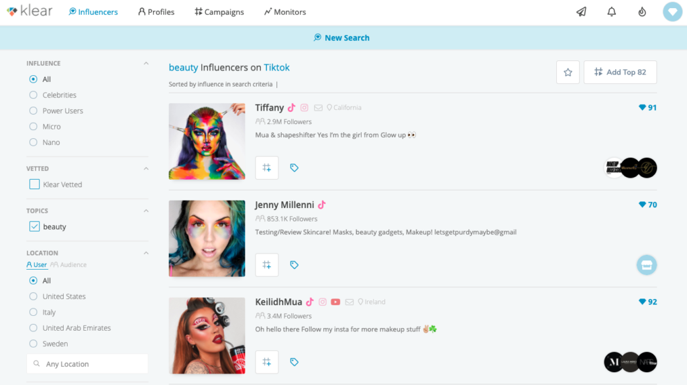This screenshot has height=385, width=687.
Task: Switch to the Monitors tab
Action: pyautogui.click(x=284, y=12)
